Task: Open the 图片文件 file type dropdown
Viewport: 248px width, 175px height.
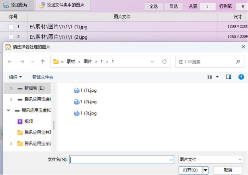Action: 211,159
